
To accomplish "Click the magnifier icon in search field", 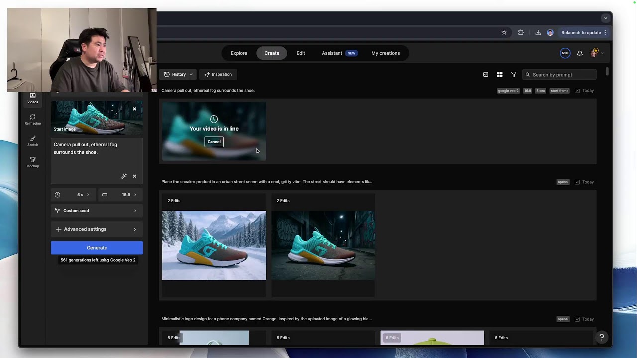I will (528, 75).
